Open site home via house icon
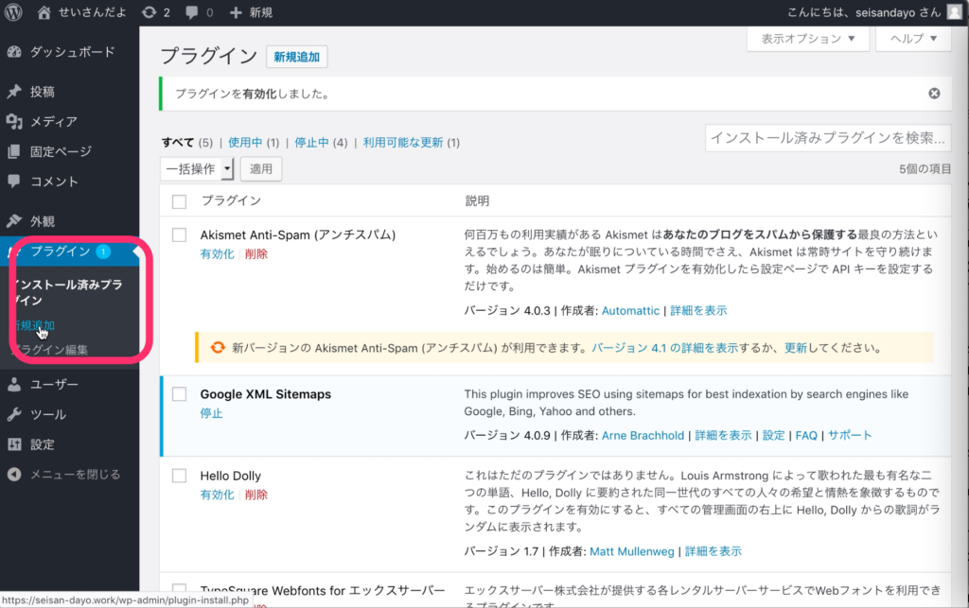The image size is (969, 608). (44, 12)
